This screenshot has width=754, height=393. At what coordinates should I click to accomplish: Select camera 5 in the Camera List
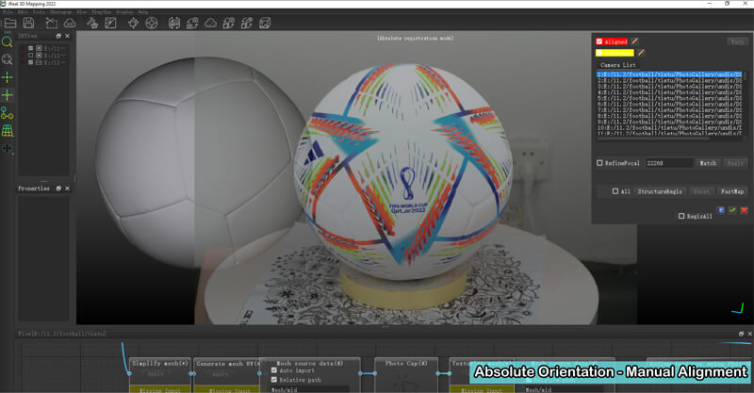669,98
